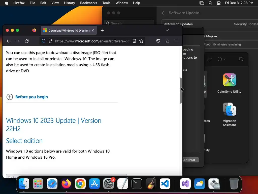
Task: Launch Google Chrome from the Dock
Action: [80, 184]
